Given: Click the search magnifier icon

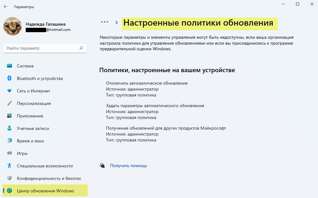Looking at the screenshot, I should click(81, 48).
